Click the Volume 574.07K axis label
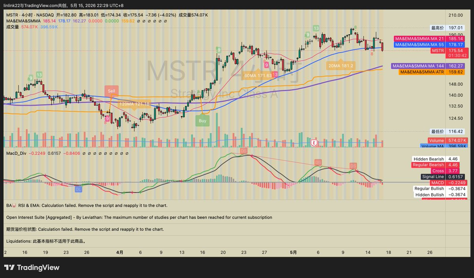Image resolution: width=474 pixels, height=278 pixels. 447,140
